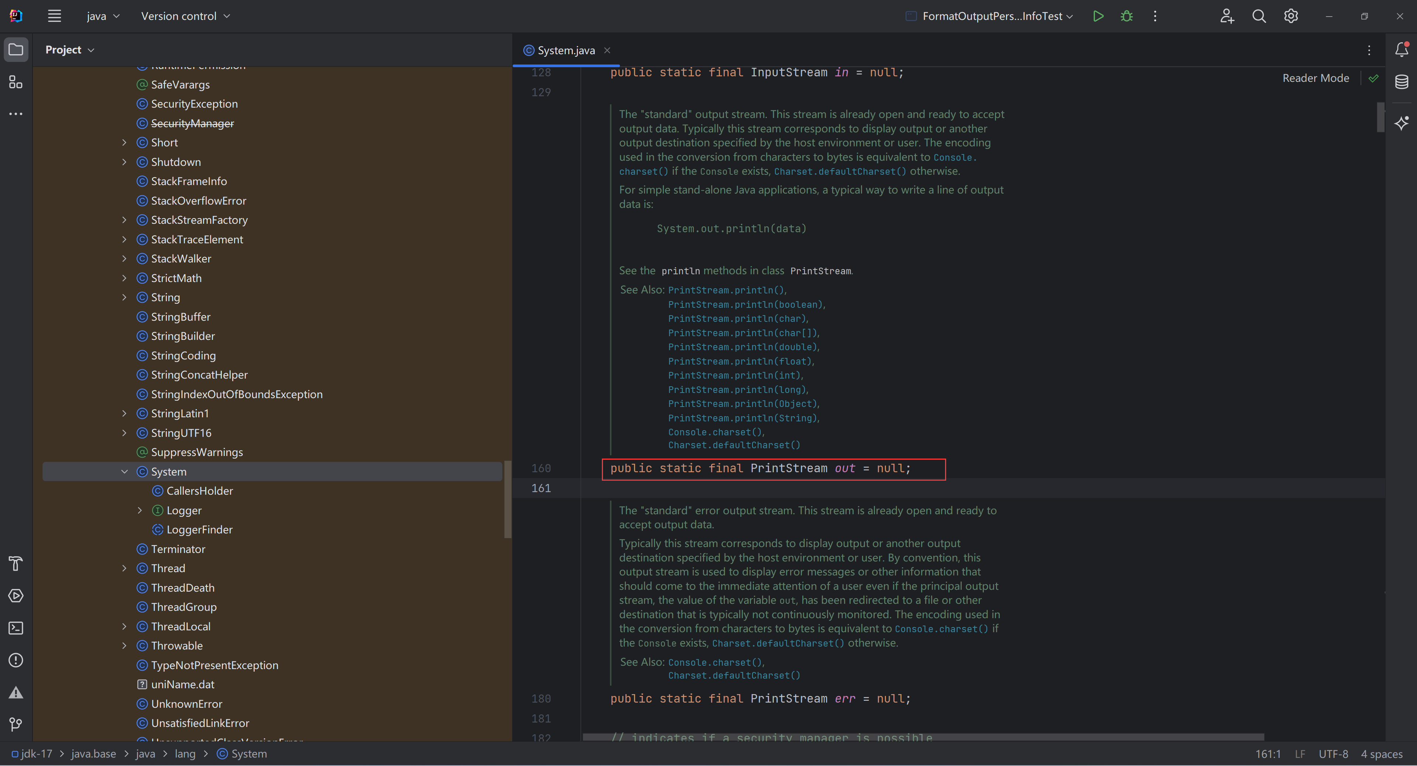Click jdk-17 breadcrumb in status bar
The width and height of the screenshot is (1417, 766).
pos(32,754)
